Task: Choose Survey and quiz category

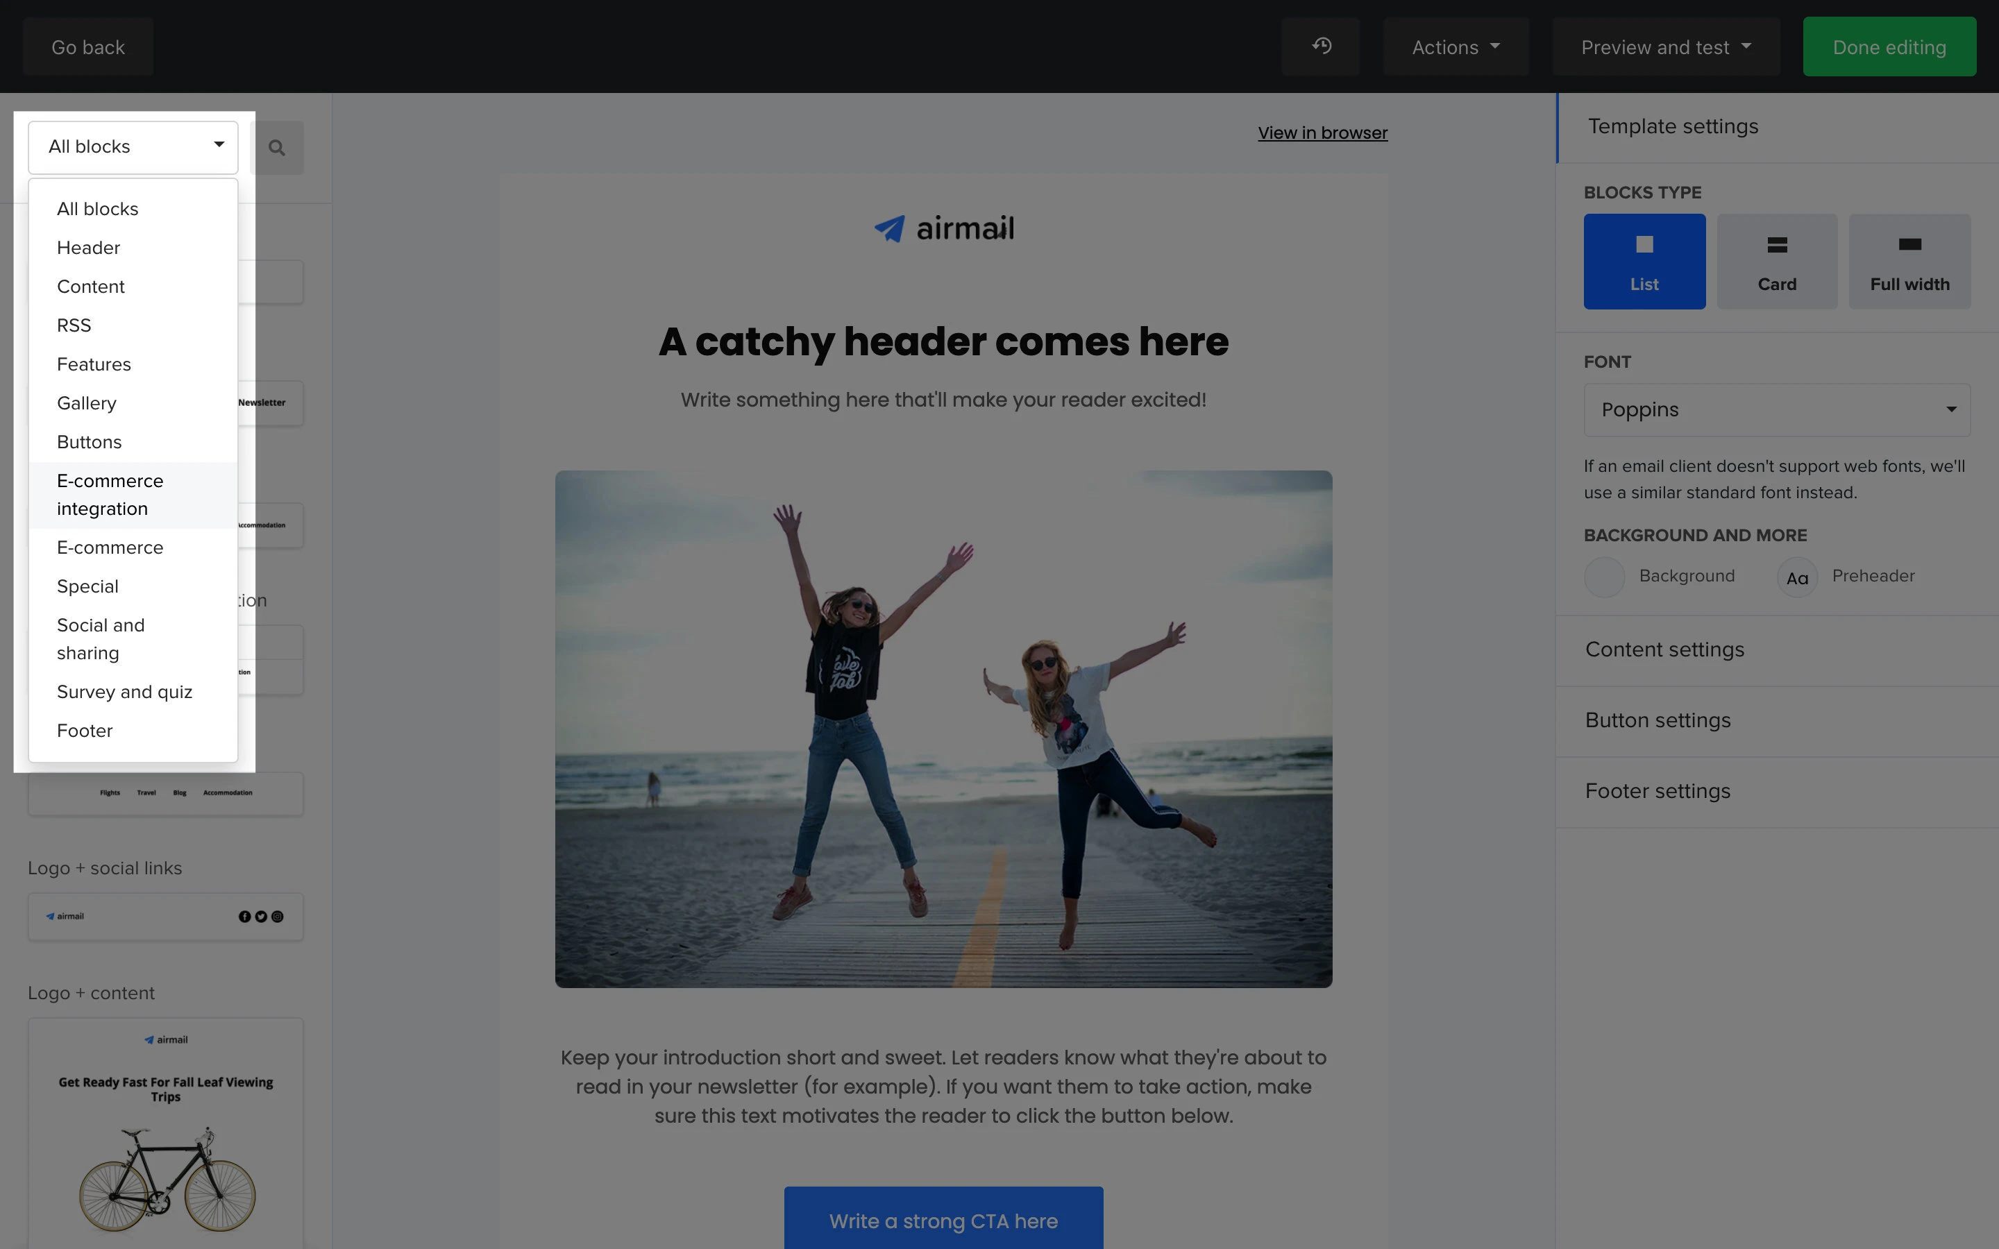Action: click(x=125, y=691)
